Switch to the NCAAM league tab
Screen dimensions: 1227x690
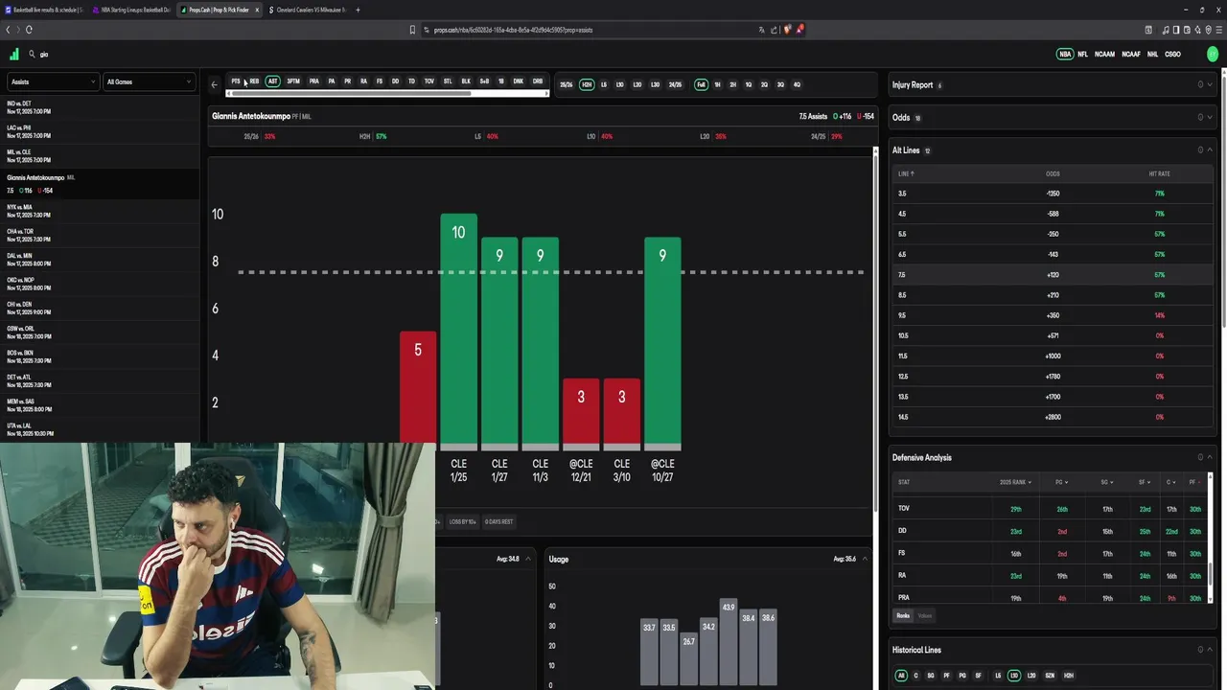[1104, 55]
